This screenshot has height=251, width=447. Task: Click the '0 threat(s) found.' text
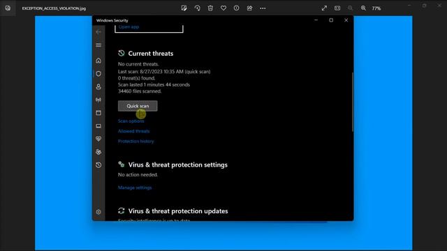pos(137,78)
